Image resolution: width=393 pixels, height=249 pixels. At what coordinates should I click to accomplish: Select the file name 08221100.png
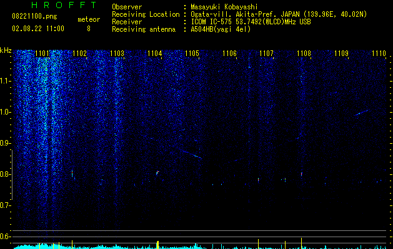coord(34,17)
